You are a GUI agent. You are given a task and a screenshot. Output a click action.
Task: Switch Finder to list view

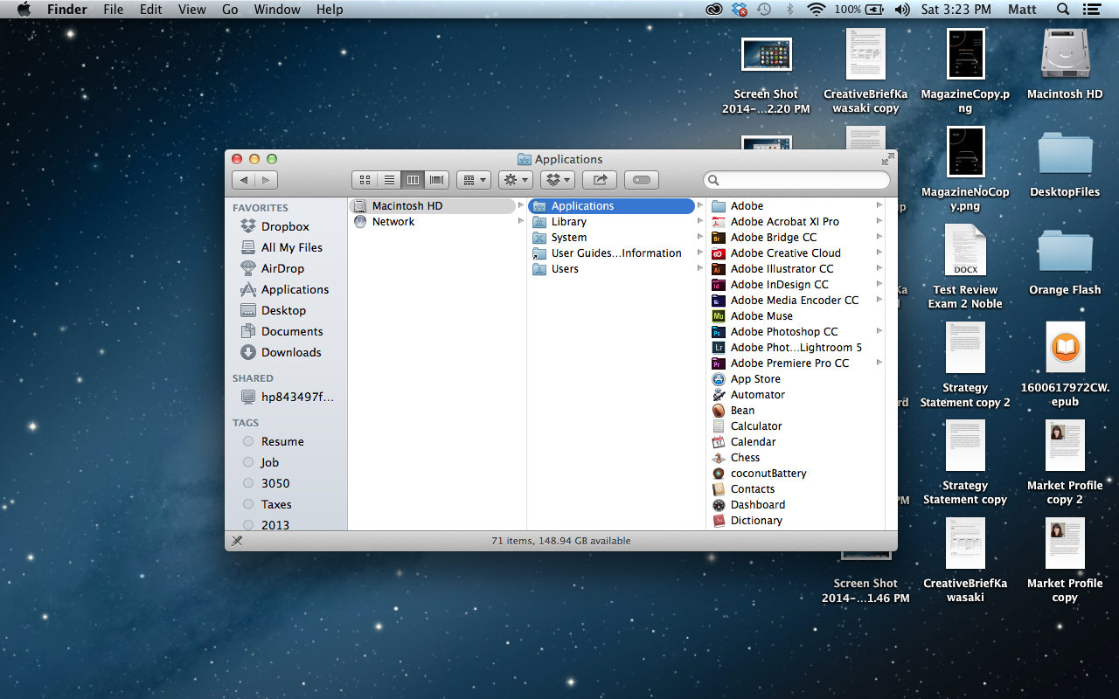pos(389,180)
